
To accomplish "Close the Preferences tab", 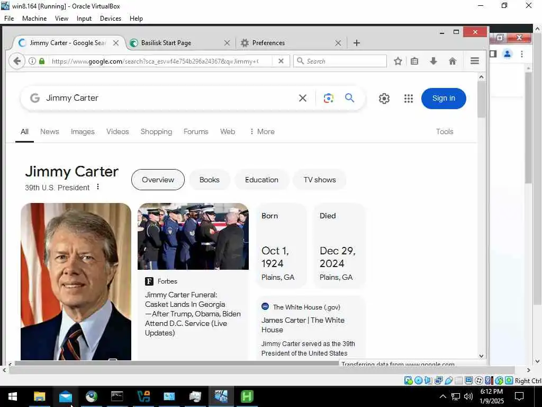I will [x=338, y=43].
